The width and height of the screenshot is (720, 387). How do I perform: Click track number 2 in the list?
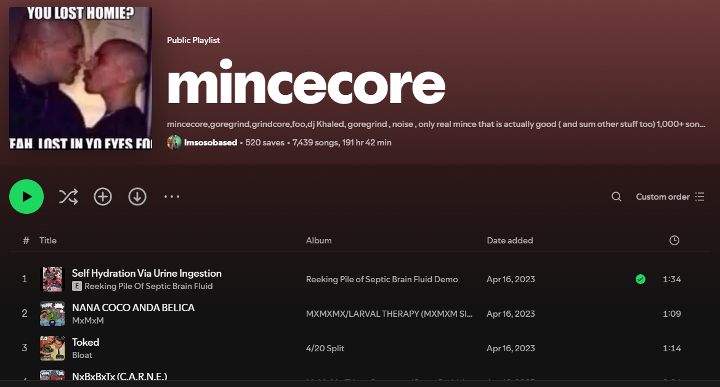coord(25,314)
